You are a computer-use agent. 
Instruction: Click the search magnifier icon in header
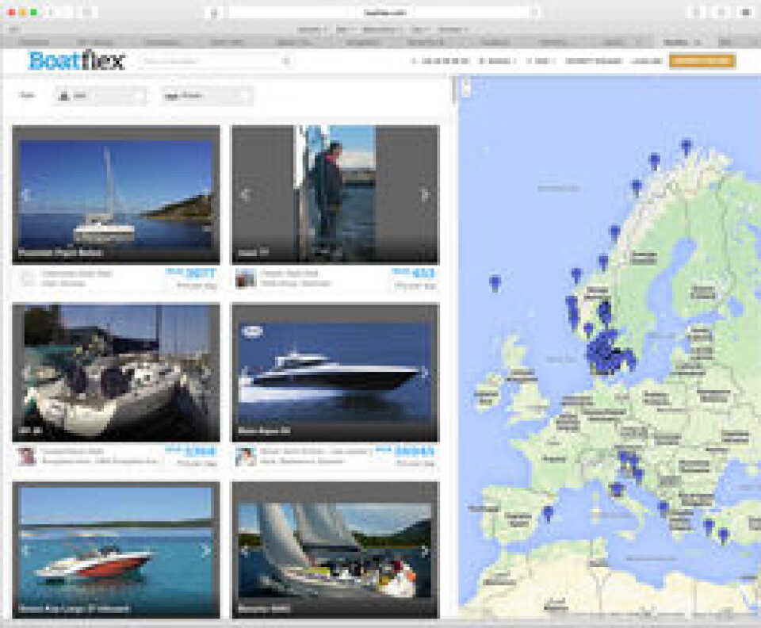286,61
